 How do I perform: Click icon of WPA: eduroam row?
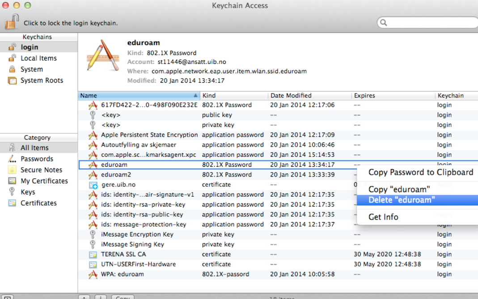coord(93,274)
